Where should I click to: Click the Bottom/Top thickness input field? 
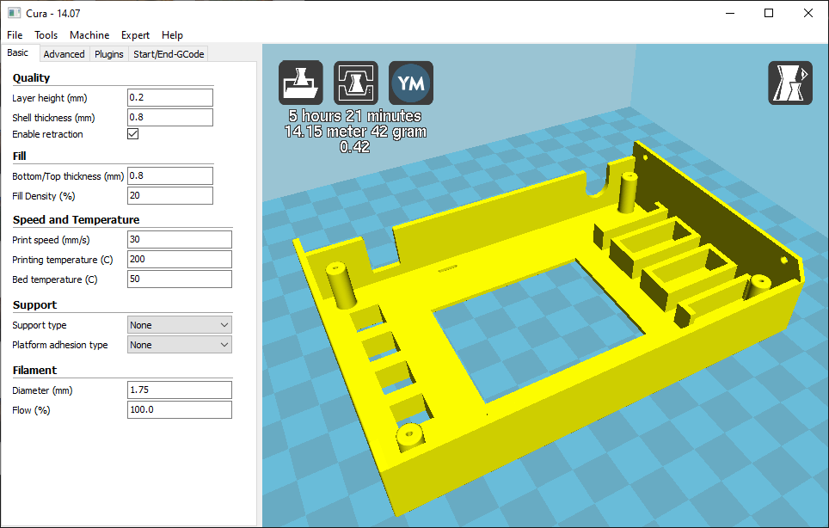[170, 176]
